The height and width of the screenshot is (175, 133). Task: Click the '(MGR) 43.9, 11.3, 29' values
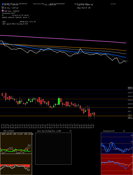[x=28, y=22]
